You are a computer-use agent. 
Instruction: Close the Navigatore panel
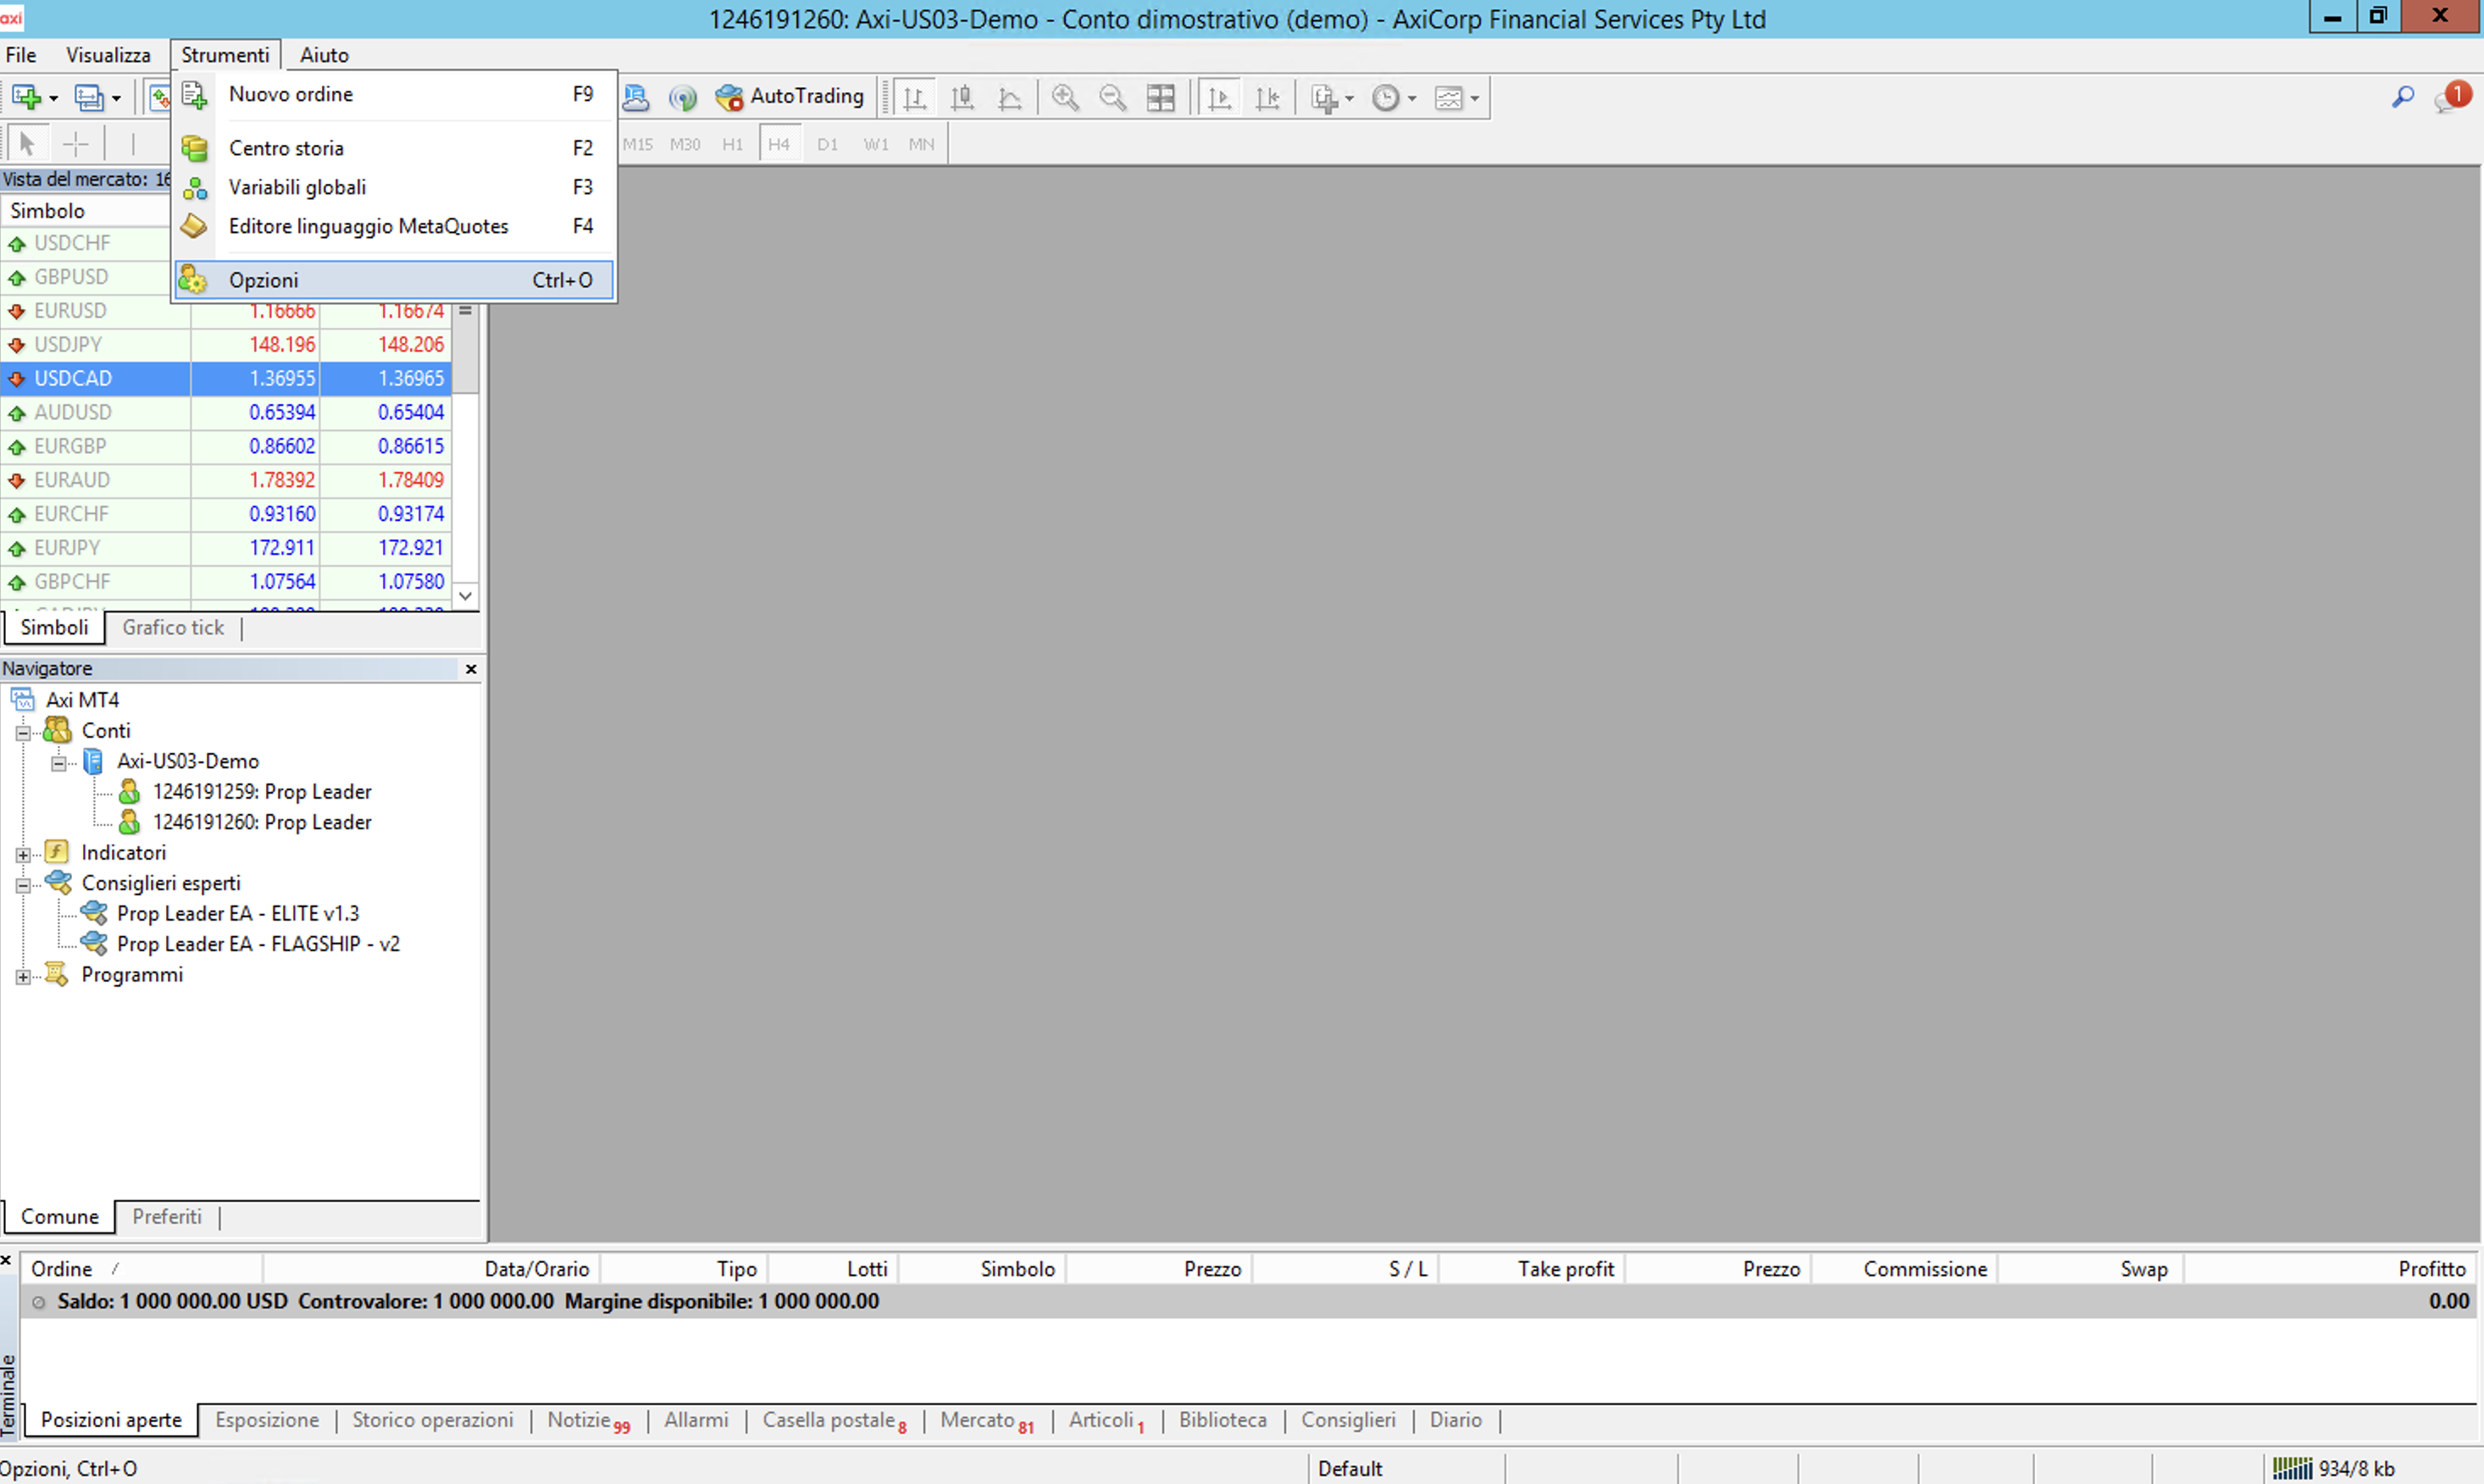click(471, 669)
